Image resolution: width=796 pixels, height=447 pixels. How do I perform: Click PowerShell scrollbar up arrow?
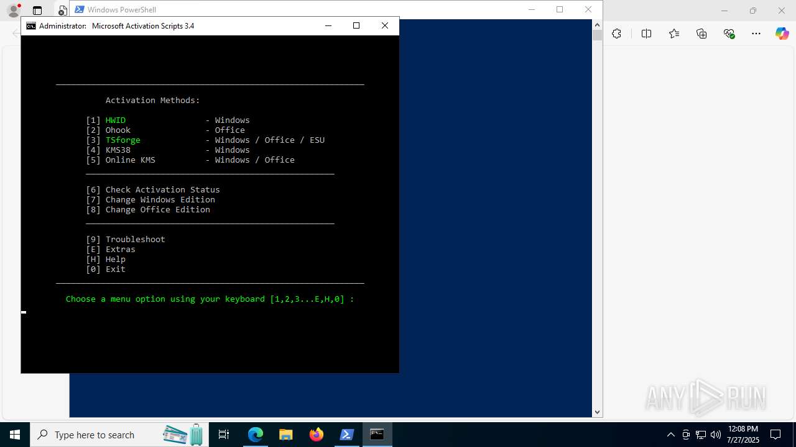pos(597,24)
